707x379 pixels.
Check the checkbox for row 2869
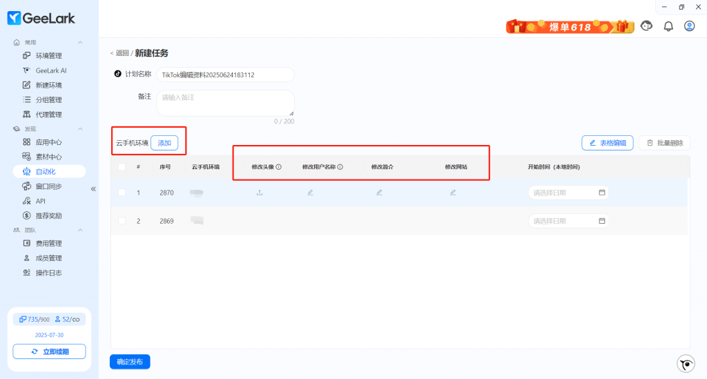(x=122, y=221)
